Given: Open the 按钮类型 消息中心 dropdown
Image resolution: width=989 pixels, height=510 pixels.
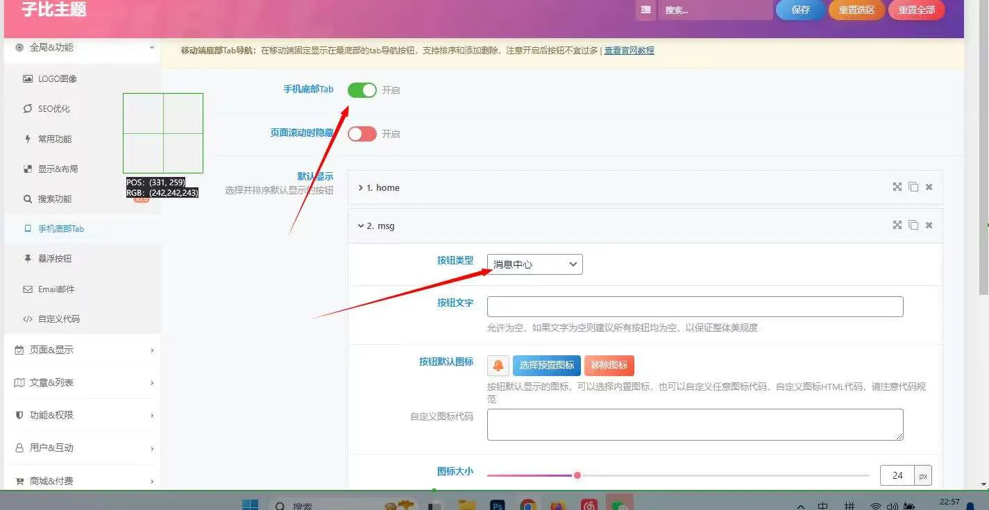Looking at the screenshot, I should point(535,264).
